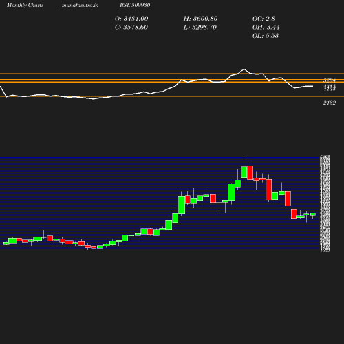Click the 'OC: 2.8' value

[x=264, y=19]
